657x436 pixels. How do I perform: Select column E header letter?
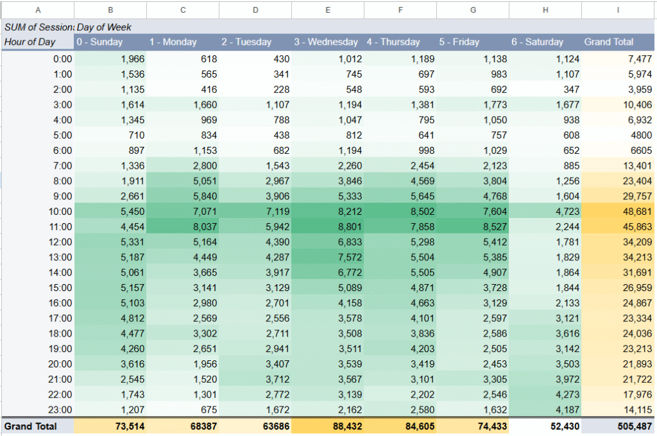(328, 10)
